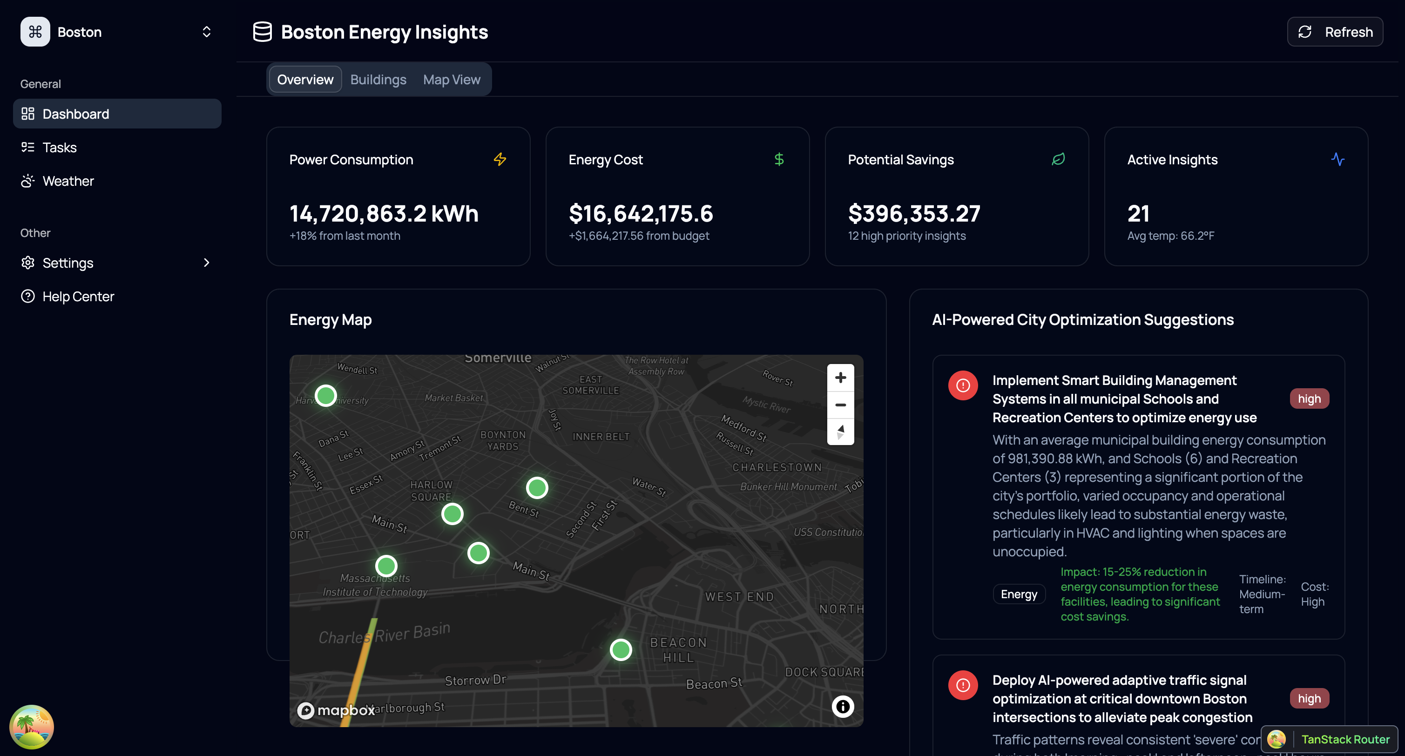This screenshot has width=1405, height=756.
Task: Open the Help Center link
Action: [x=78, y=296]
